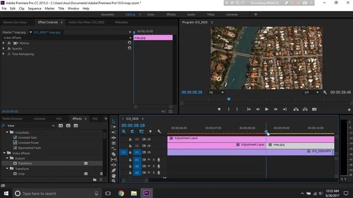The width and height of the screenshot is (353, 198).
Task: Collapse the Video Effects folder
Action: click(x=4, y=153)
